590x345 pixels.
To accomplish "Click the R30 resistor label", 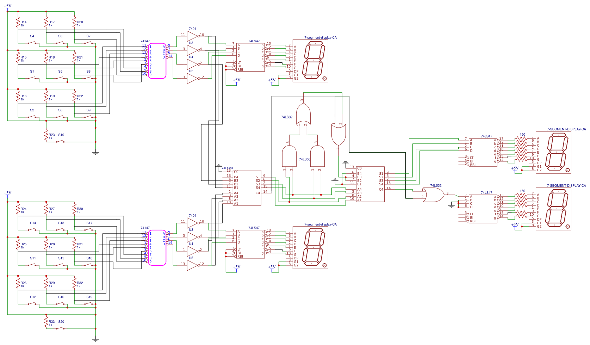I will 80,209.
